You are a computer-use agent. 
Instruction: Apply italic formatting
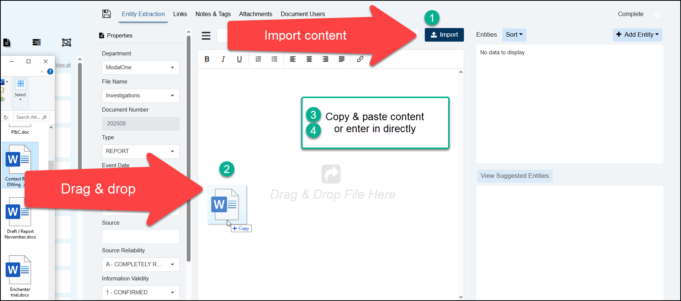click(223, 59)
